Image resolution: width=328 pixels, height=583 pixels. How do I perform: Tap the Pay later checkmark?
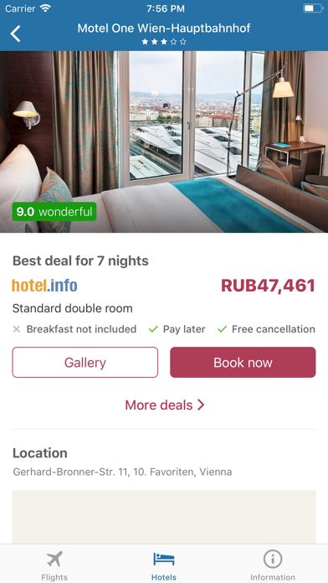[x=153, y=329]
